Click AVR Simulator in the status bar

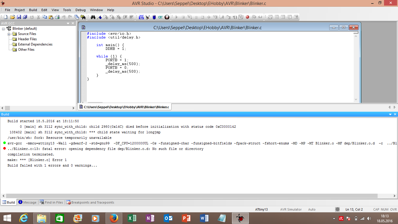click(291, 209)
